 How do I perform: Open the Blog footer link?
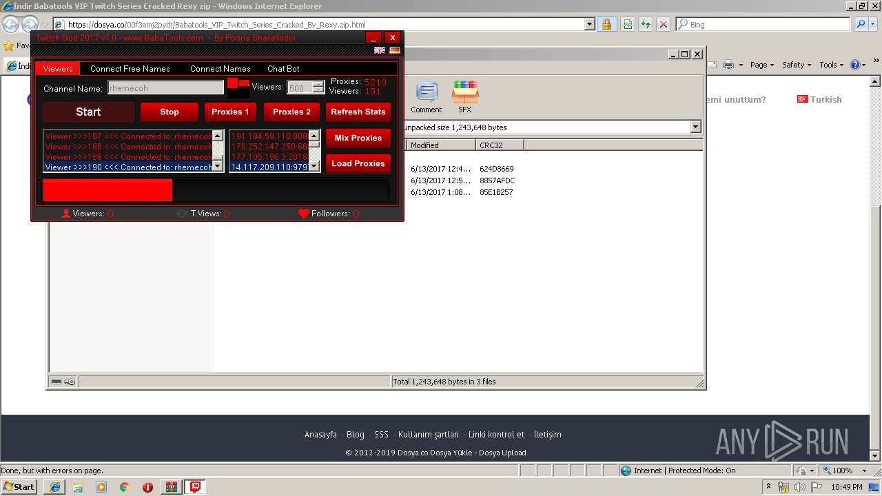pyautogui.click(x=356, y=435)
